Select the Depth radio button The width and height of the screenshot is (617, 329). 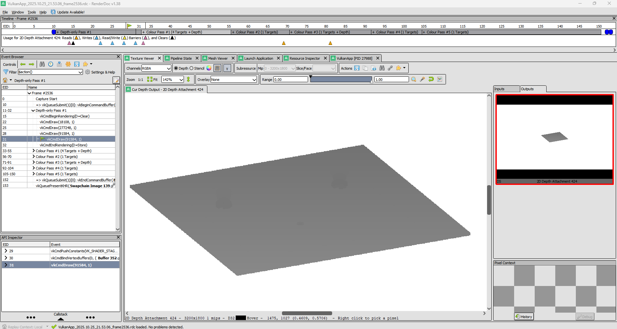176,68
